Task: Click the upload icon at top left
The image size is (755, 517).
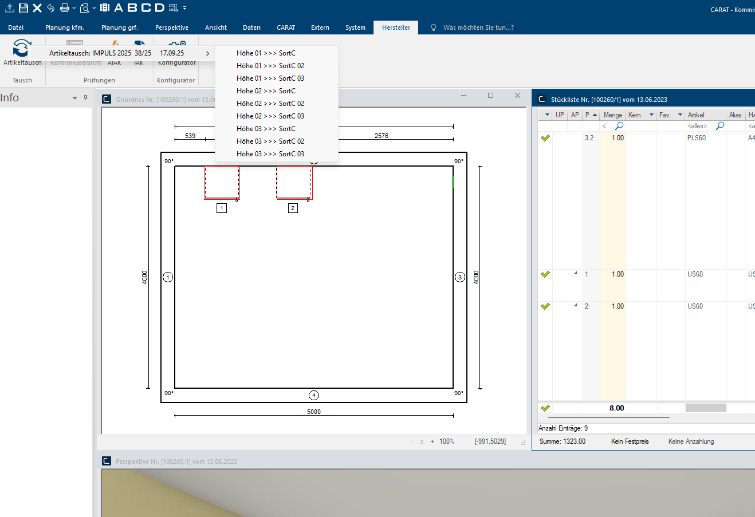Action: (x=9, y=7)
